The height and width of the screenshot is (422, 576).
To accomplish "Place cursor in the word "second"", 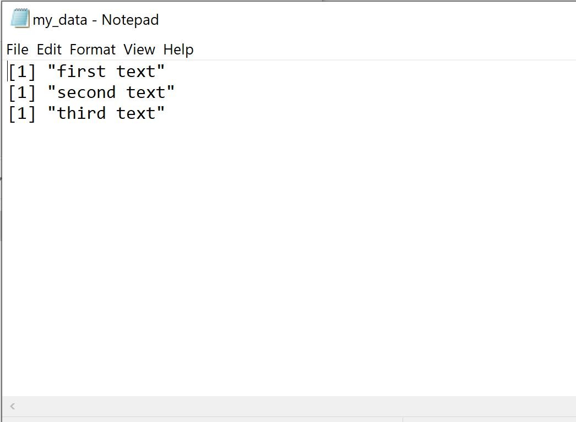I will pos(86,92).
